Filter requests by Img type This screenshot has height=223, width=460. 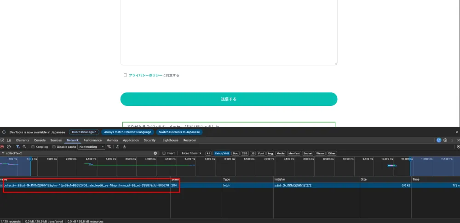point(270,153)
